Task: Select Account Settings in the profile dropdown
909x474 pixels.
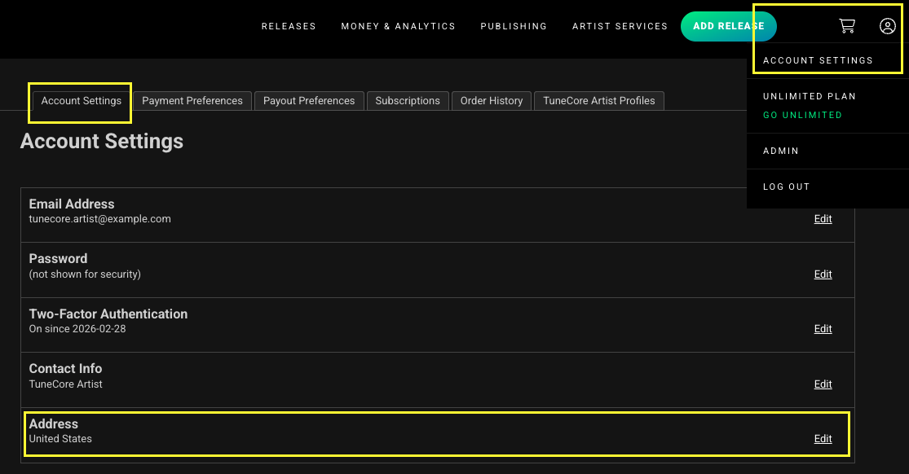Action: pyautogui.click(x=818, y=60)
